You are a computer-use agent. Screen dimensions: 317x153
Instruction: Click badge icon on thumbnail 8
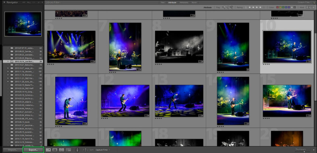click(x=201, y=61)
